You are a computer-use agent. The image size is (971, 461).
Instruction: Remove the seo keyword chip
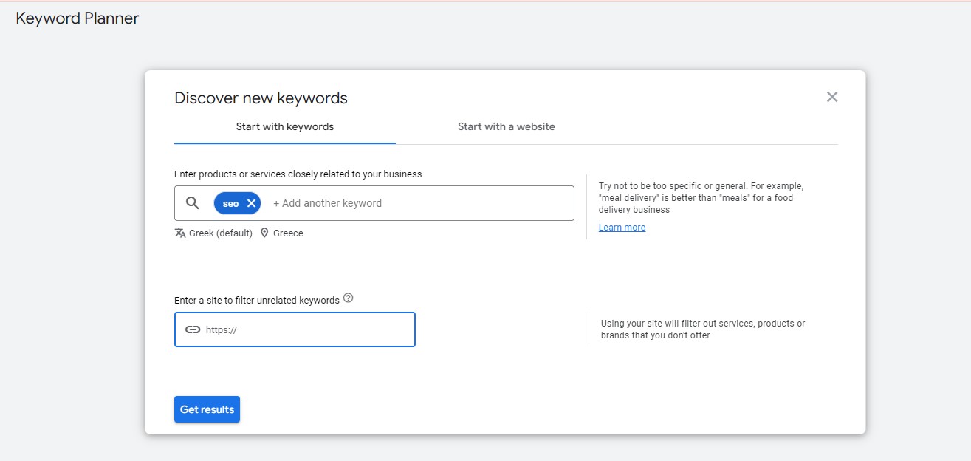click(251, 203)
